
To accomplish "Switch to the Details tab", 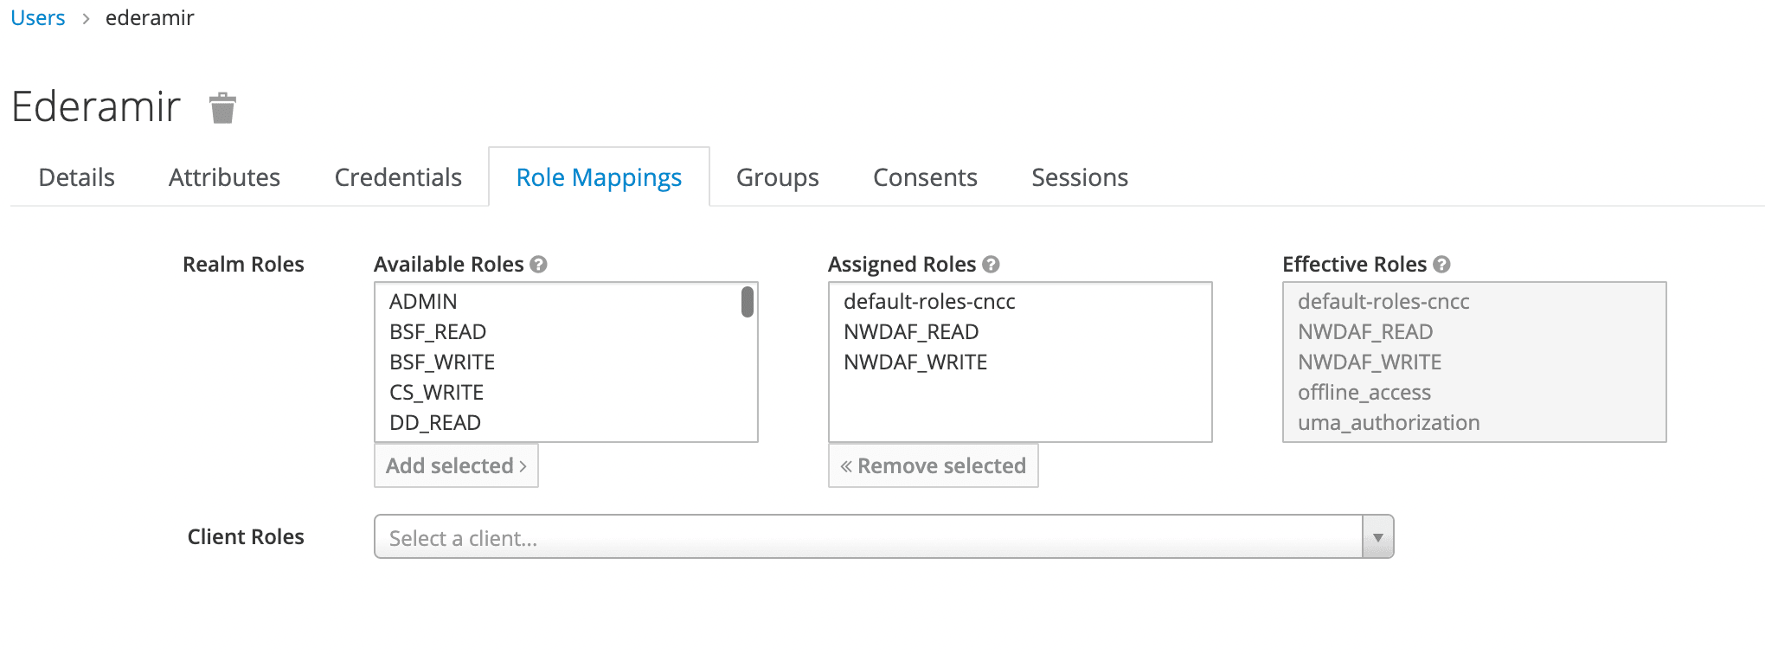I will coord(77,177).
